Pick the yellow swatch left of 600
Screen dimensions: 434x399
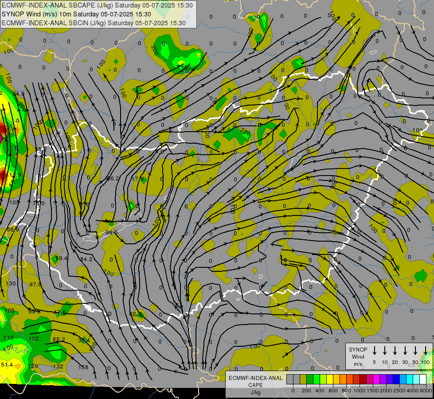coord(330,379)
